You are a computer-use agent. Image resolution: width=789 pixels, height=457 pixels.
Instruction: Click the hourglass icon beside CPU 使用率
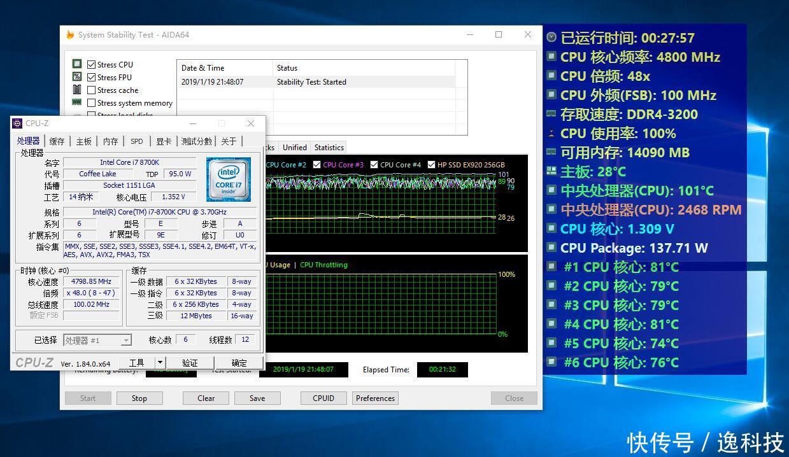tap(551, 134)
